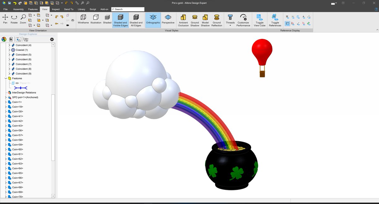Image resolution: width=379 pixels, height=204 pixels.
Task: Click the Undo arrow in title bar
Action: pos(15,3)
